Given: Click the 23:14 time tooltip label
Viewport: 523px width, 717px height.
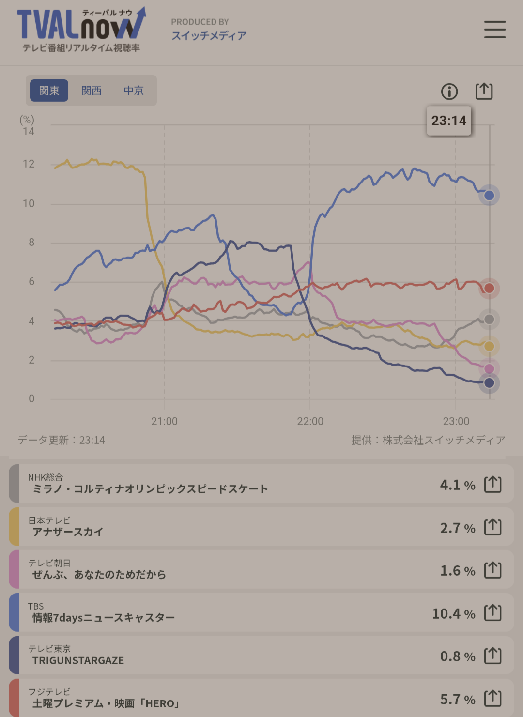Looking at the screenshot, I should pyautogui.click(x=449, y=121).
